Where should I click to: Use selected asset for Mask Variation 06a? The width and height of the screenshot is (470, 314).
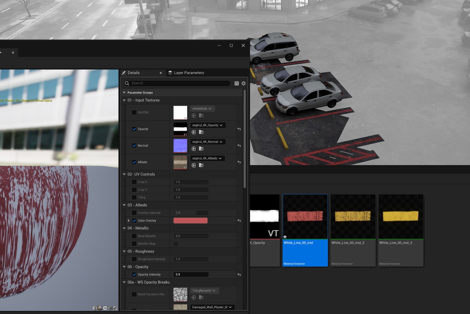coord(194,297)
